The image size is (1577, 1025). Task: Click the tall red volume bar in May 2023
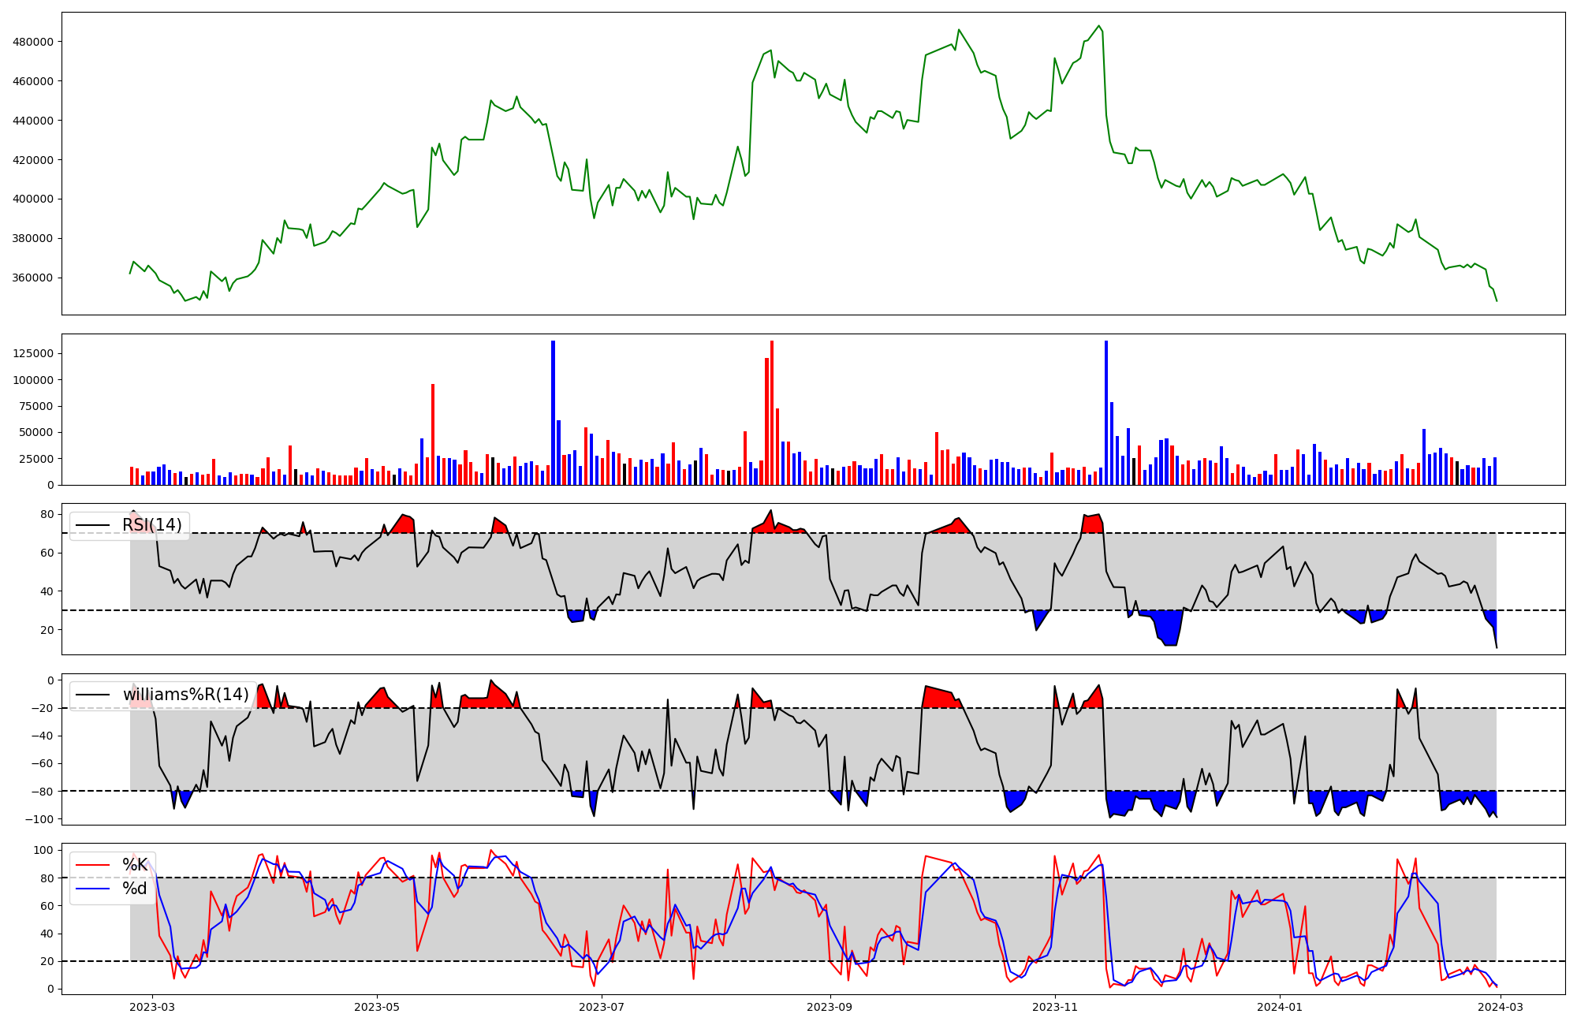coord(433,434)
